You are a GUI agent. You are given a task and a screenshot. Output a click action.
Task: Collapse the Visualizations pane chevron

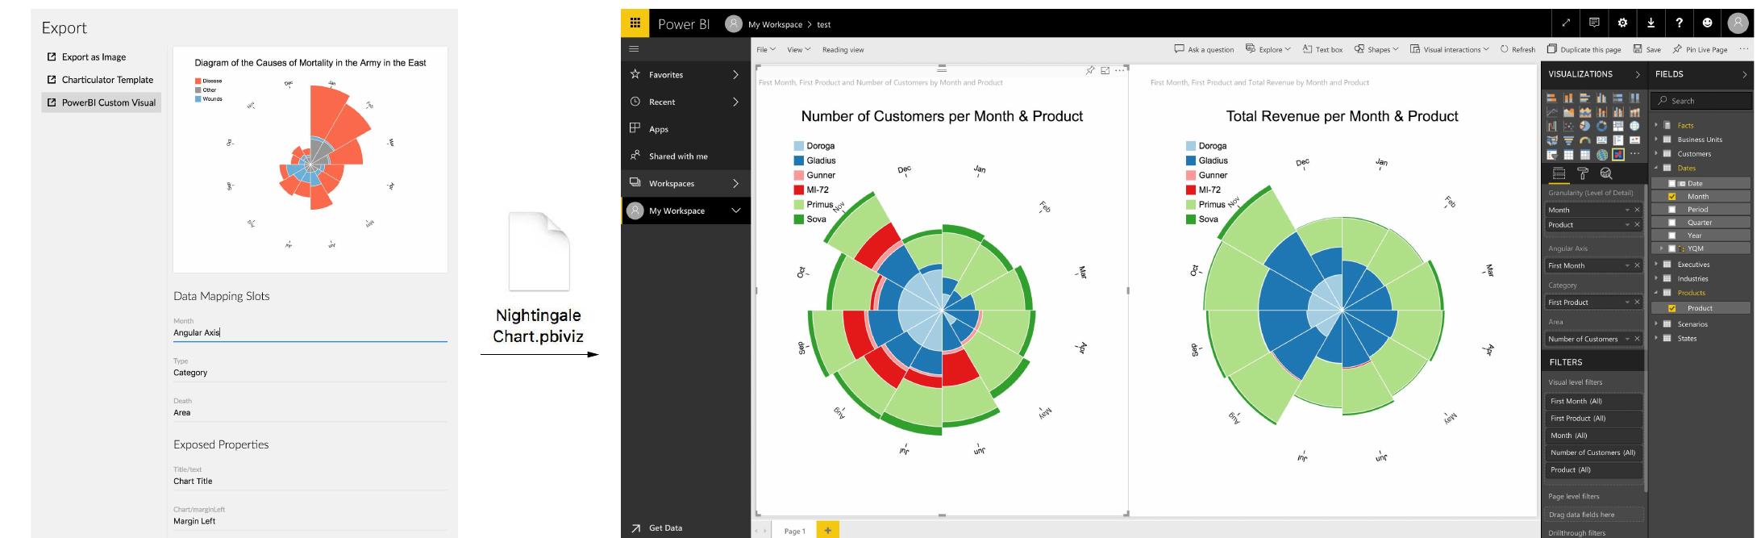tap(1638, 74)
